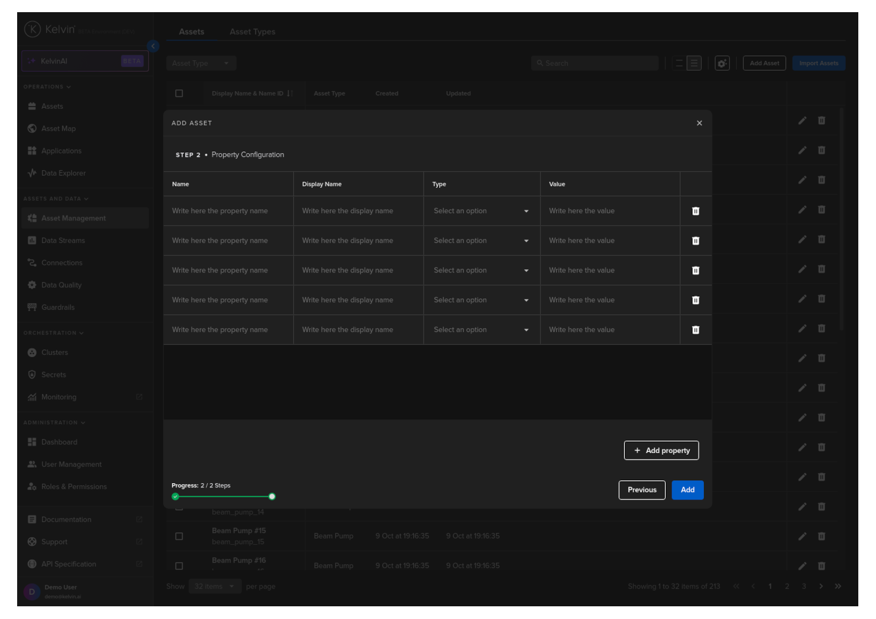The width and height of the screenshot is (876, 619).
Task: Tick the Beam Pump #16 checkbox
Action: coord(179,566)
